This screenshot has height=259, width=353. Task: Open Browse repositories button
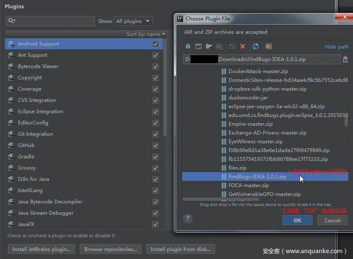point(111,249)
